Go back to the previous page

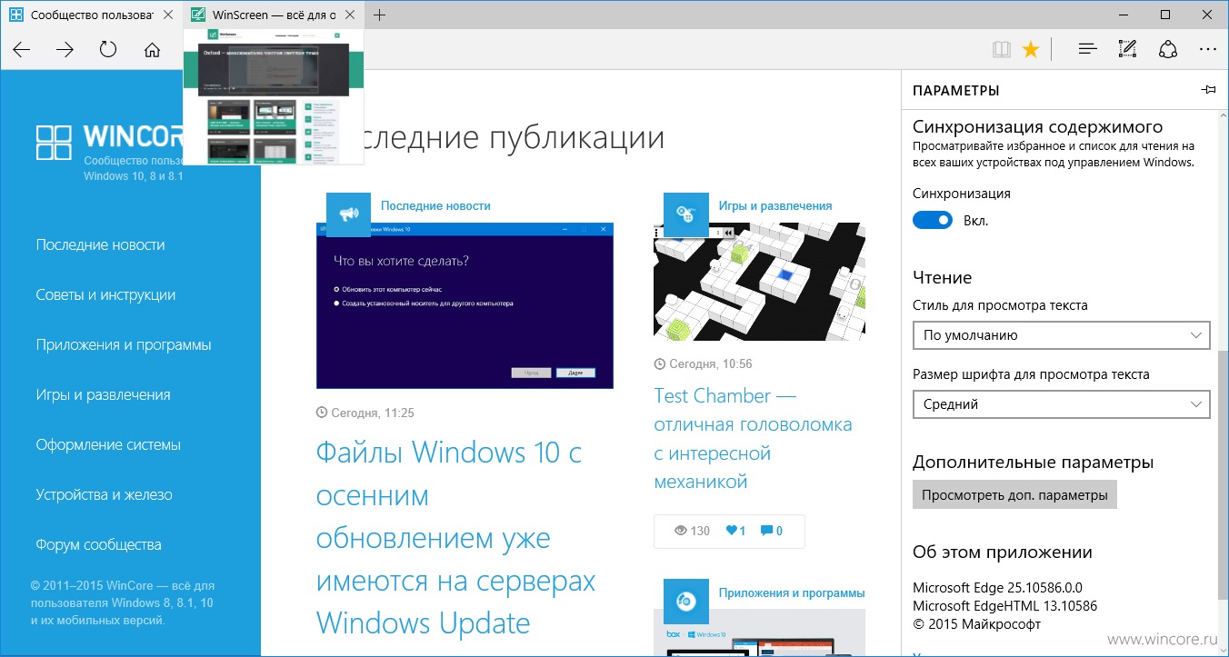point(22,50)
